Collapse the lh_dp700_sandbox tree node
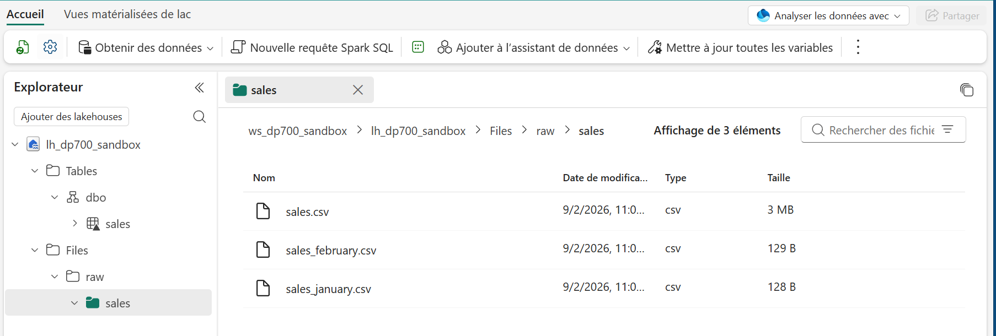The height and width of the screenshot is (336, 996). pos(15,144)
